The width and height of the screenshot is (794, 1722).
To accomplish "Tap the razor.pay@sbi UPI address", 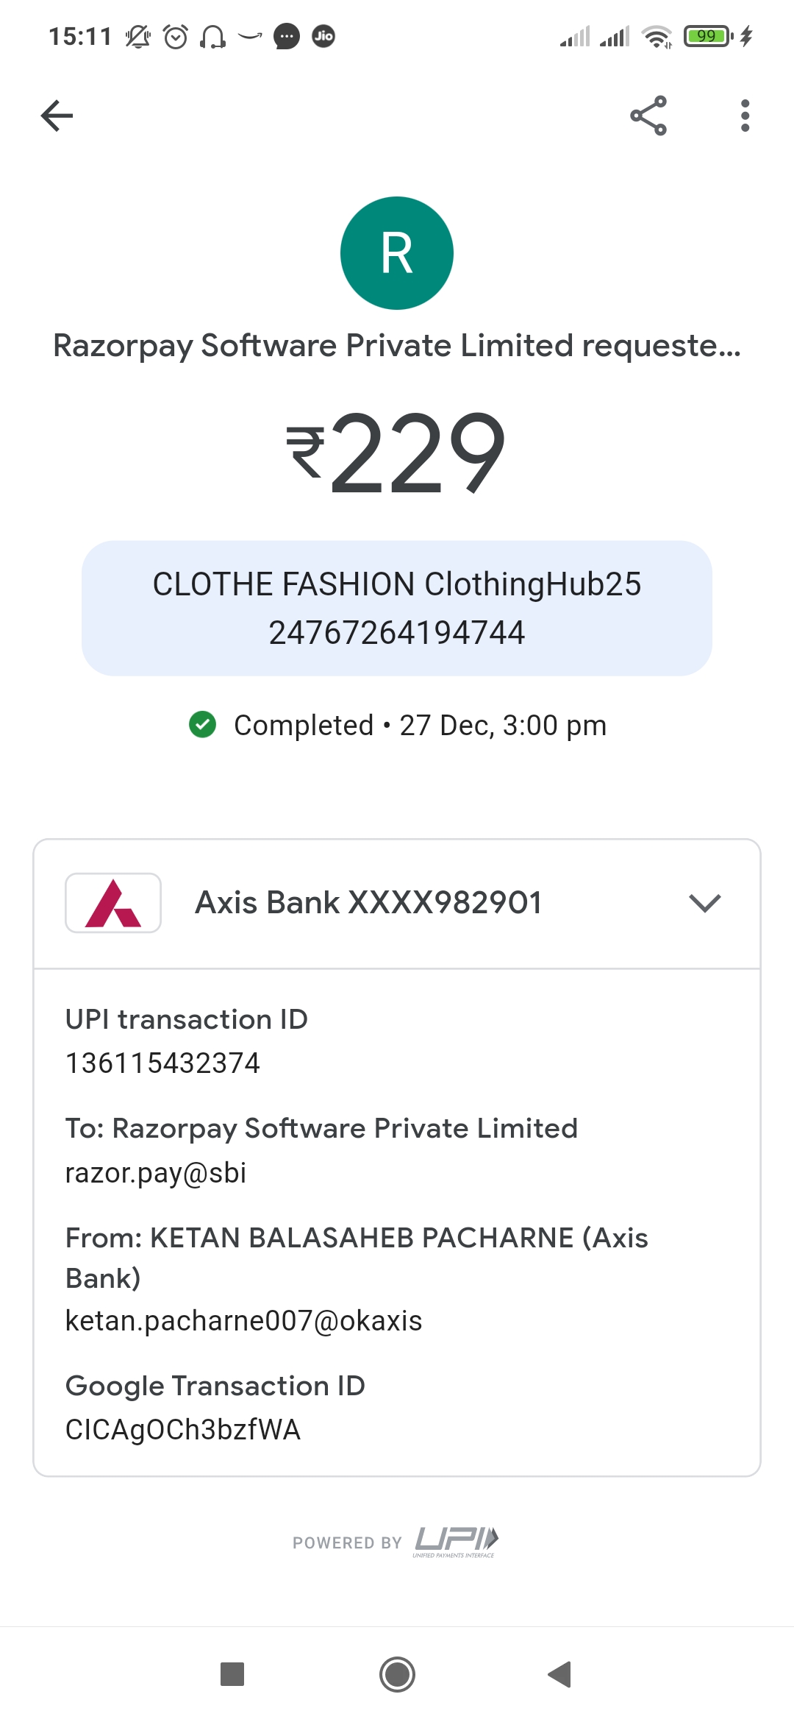I will point(156,1172).
